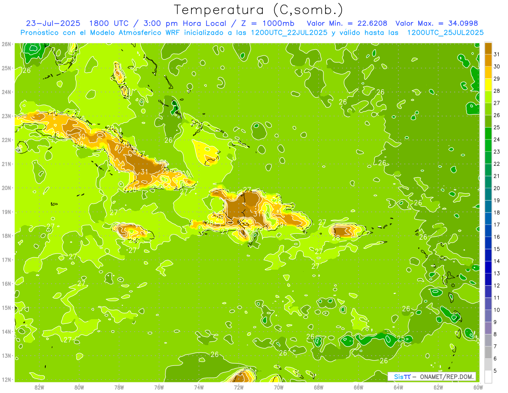This screenshot has width=508, height=393.
Task: Click the purple swatch between 9 and 10
Action: coord(488,316)
